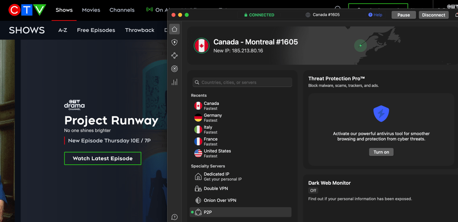Click the green lock icon beside CONNECTED

(246, 15)
